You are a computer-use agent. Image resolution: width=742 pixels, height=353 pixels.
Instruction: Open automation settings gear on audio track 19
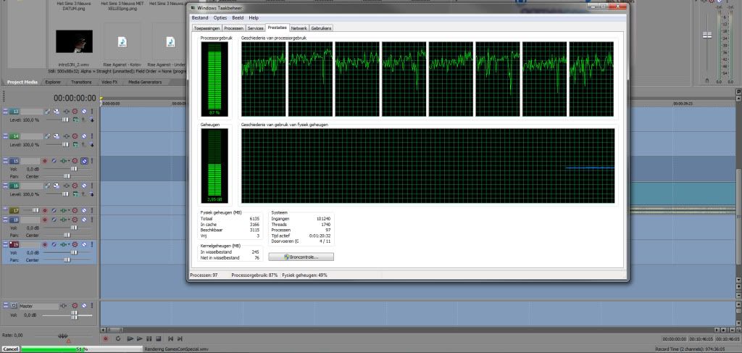coord(75,244)
